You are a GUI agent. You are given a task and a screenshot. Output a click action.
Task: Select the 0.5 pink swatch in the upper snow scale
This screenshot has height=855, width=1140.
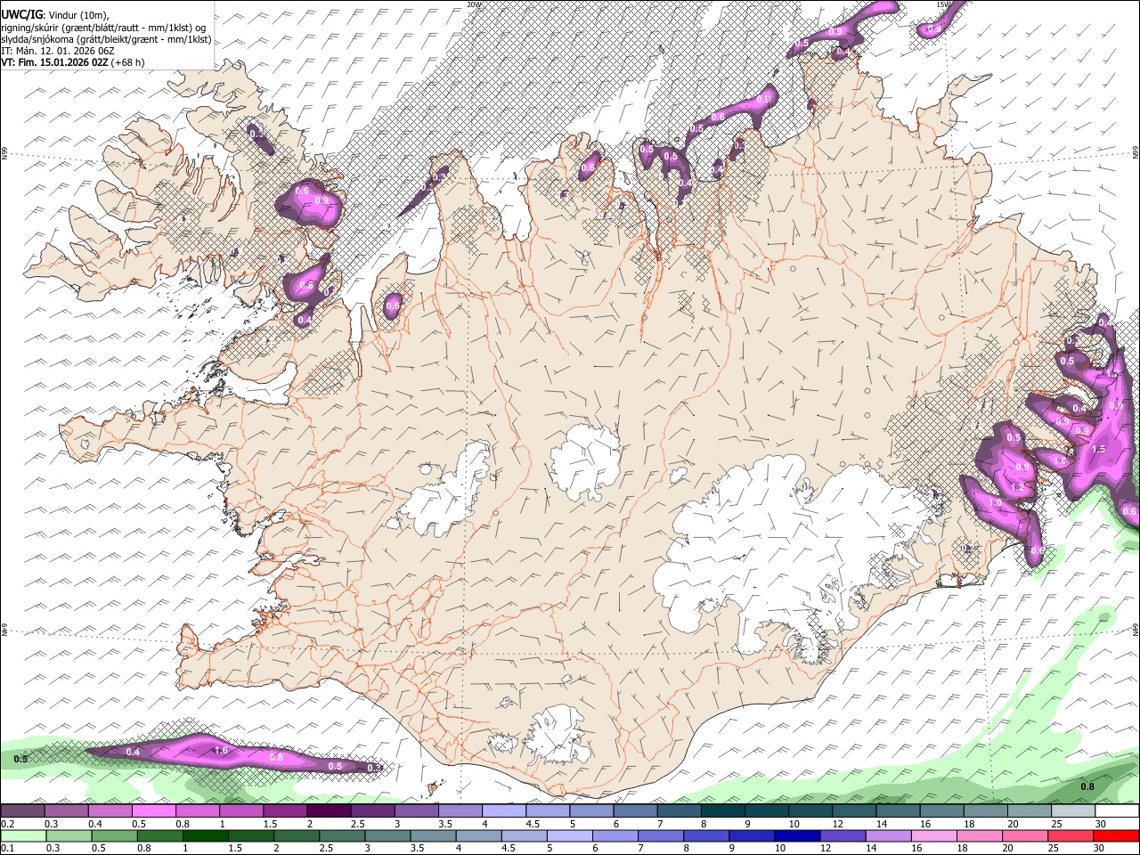tap(153, 811)
